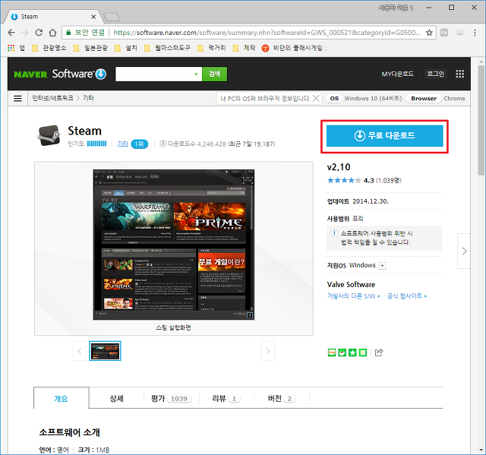Click the browser back arrow
The height and width of the screenshot is (455, 486).
(x=11, y=33)
